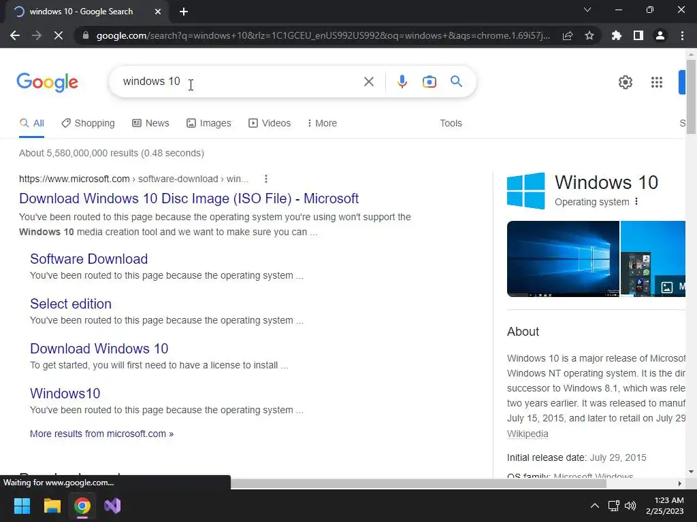Open Download Windows 10 Disc Image result
This screenshot has width=697, height=522.
(x=189, y=198)
